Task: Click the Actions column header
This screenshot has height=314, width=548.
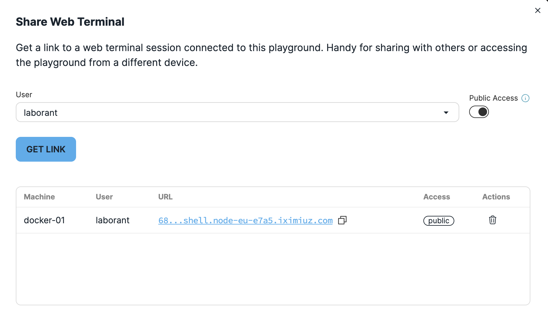Action: click(496, 197)
